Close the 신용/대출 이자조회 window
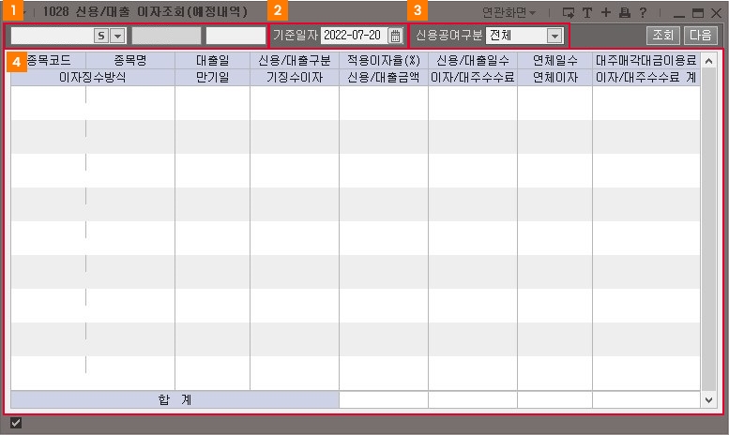 coord(717,13)
